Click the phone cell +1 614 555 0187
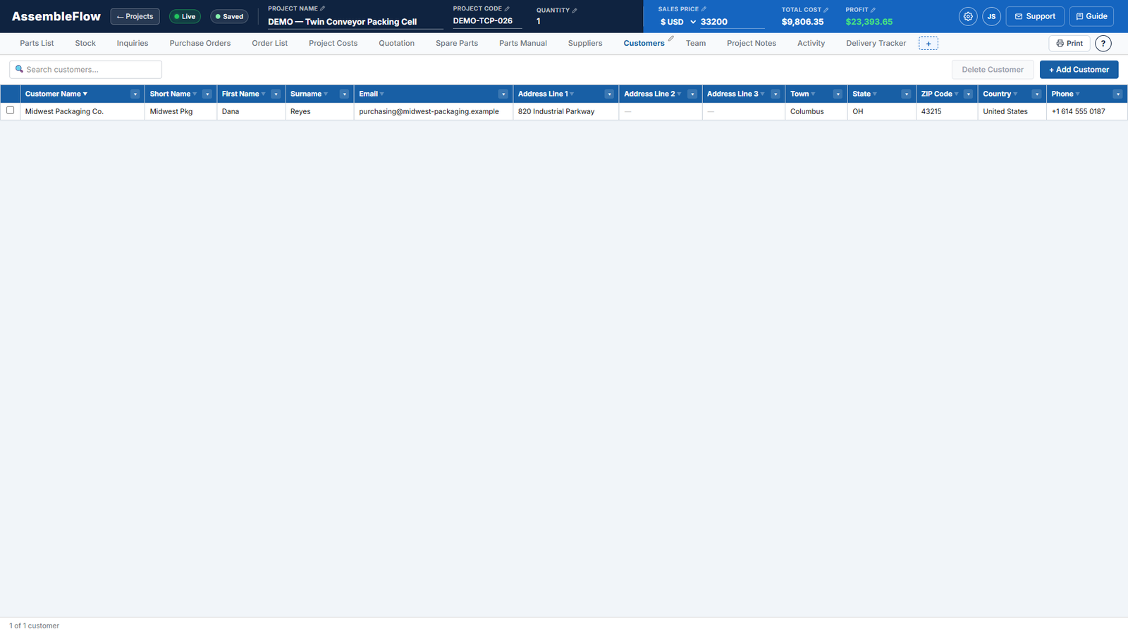 (1086, 111)
